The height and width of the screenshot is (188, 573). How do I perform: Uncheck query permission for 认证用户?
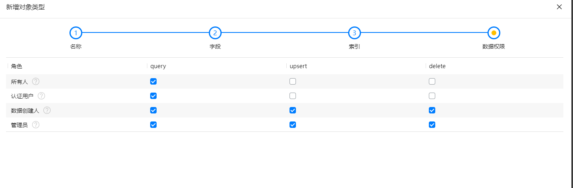[x=153, y=96]
